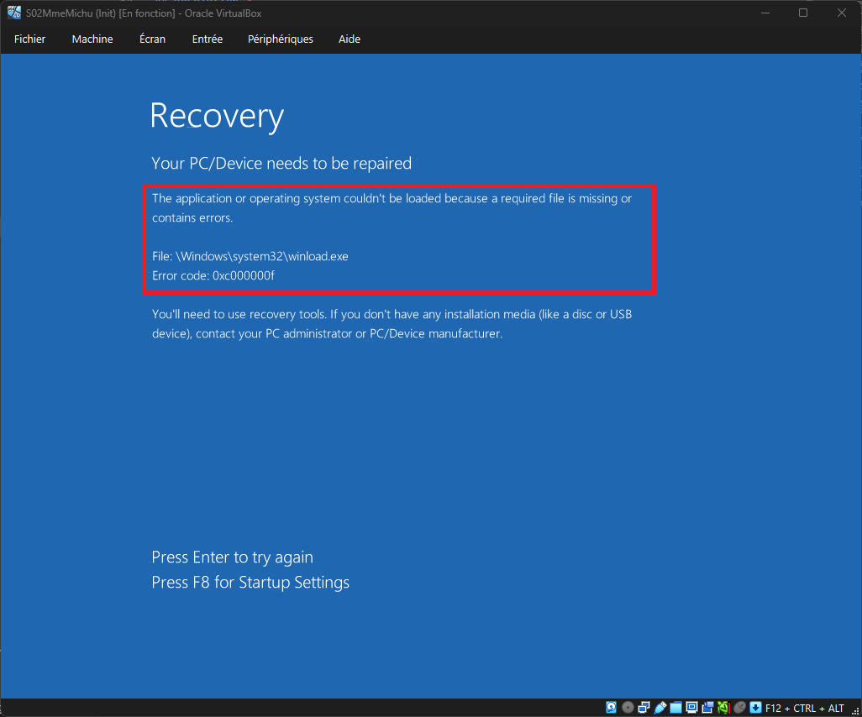Click the optical disc drive status icon
862x717 pixels.
point(628,707)
